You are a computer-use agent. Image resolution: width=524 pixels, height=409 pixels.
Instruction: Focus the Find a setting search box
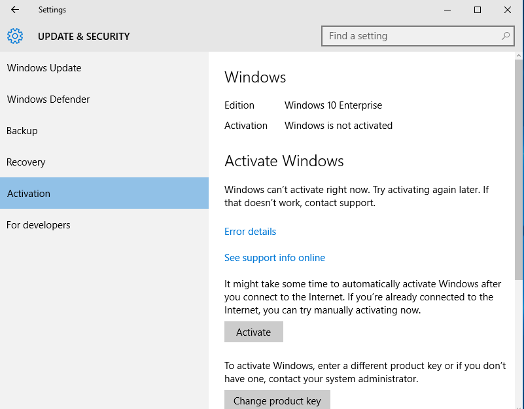tap(418, 36)
